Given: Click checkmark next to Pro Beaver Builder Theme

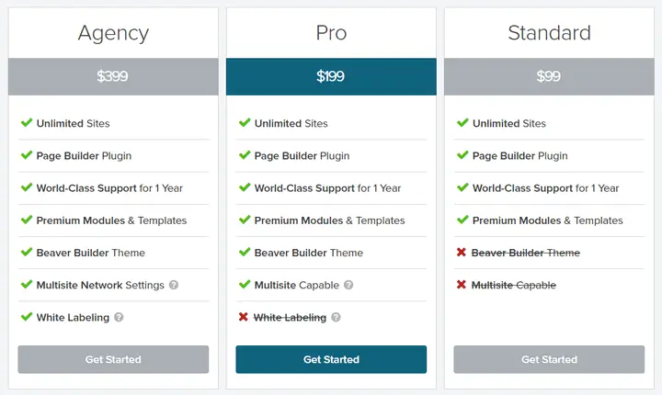Looking at the screenshot, I should point(245,252).
